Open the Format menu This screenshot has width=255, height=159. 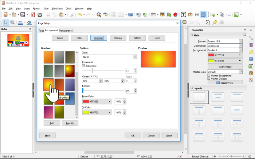click(x=36, y=9)
